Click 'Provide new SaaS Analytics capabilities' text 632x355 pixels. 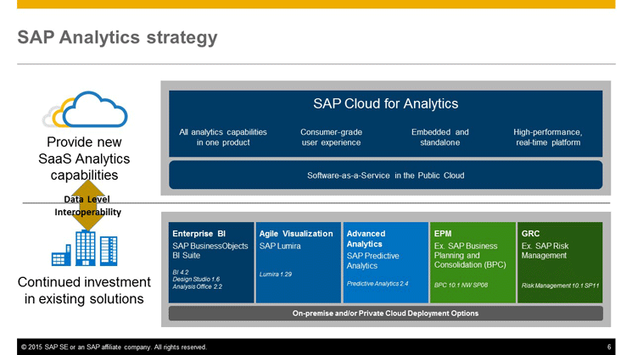(84, 158)
